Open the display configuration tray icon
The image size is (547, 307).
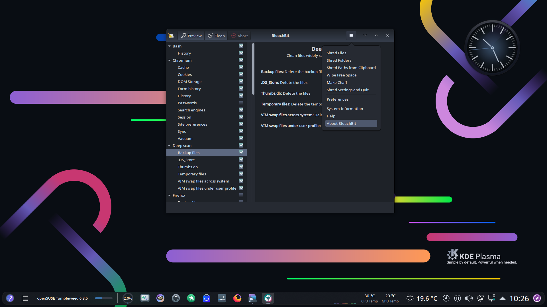click(x=492, y=298)
